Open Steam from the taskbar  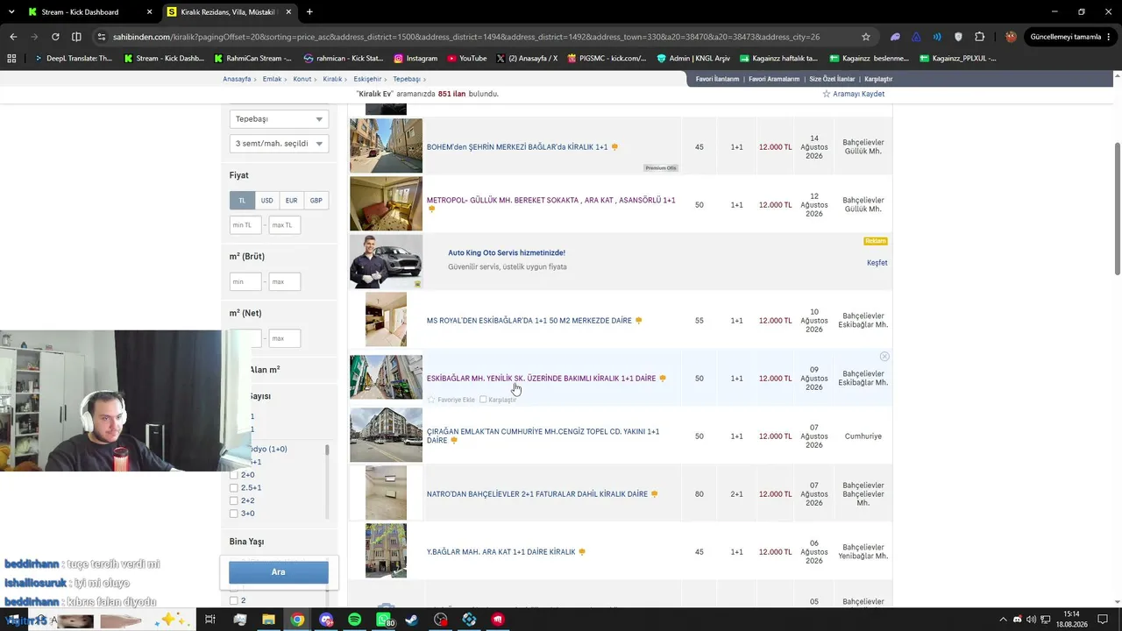click(412, 620)
